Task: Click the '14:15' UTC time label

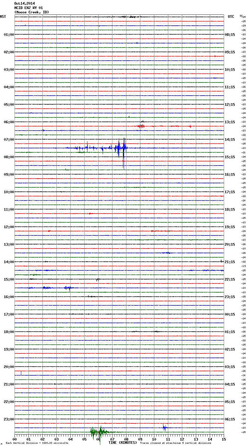Action: [x=230, y=140]
